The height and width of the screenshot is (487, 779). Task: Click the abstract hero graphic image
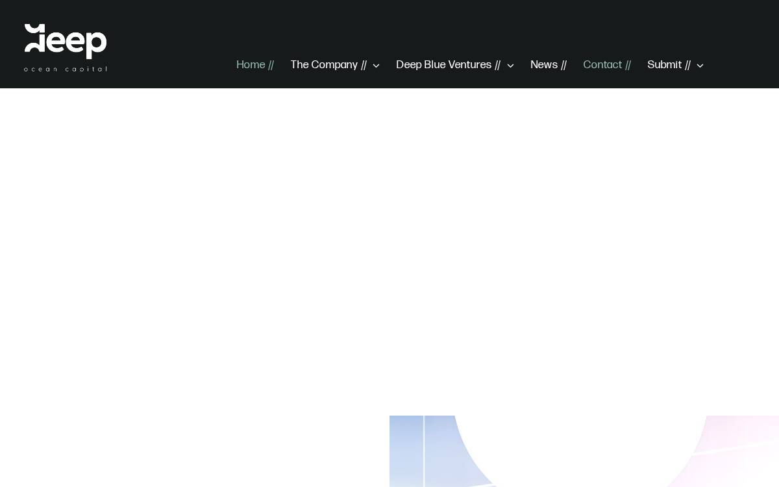(x=584, y=451)
